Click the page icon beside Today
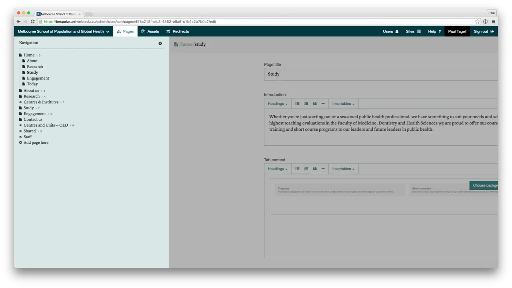Screen dimensions: 512x288 (x=24, y=84)
